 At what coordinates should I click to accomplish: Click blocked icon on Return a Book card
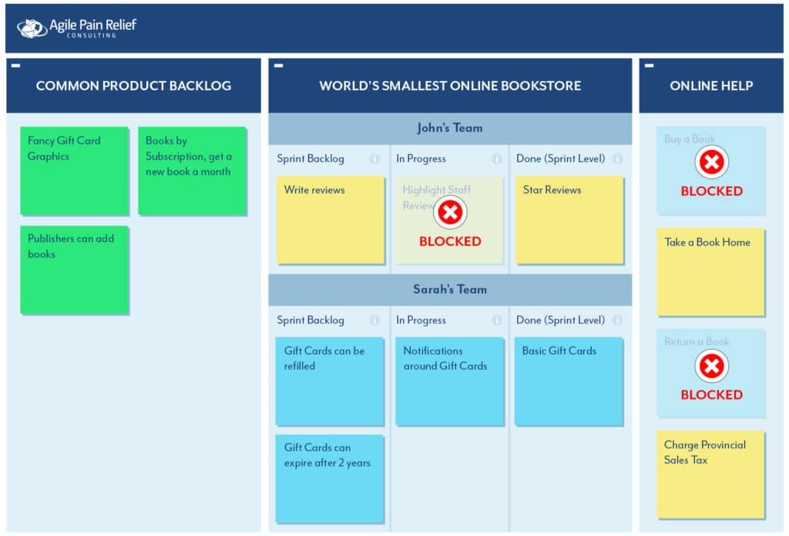[711, 366]
